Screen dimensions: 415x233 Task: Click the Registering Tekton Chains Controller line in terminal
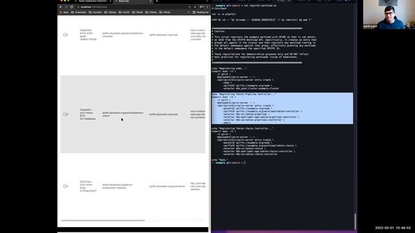click(x=243, y=128)
